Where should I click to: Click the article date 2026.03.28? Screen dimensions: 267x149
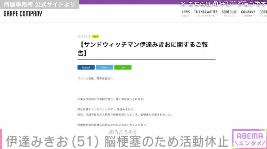click(84, 37)
